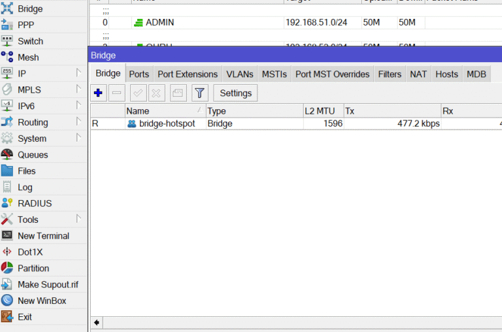Switch to the MDB tab
The image size is (502, 332).
[477, 75]
